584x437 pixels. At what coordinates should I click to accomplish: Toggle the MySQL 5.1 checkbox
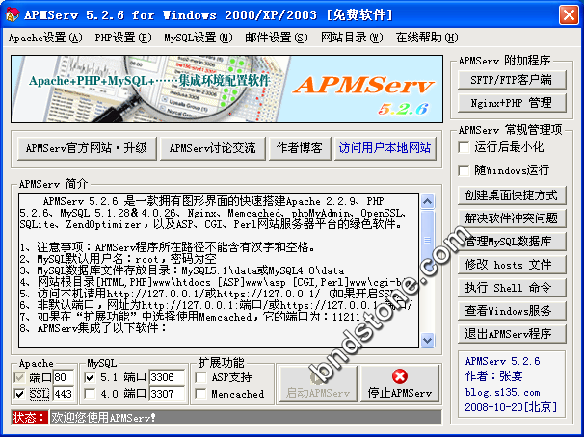click(x=90, y=377)
